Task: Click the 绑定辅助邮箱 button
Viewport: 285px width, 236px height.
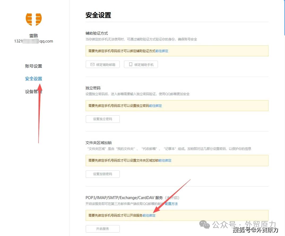Action: [x=103, y=65]
